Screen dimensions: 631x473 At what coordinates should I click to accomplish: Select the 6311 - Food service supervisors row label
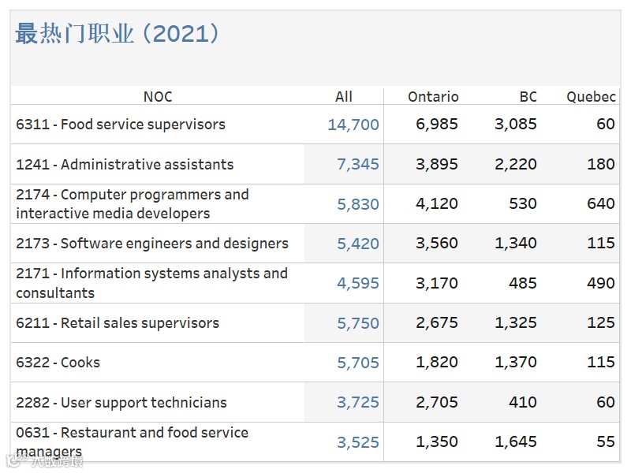pyautogui.click(x=121, y=125)
